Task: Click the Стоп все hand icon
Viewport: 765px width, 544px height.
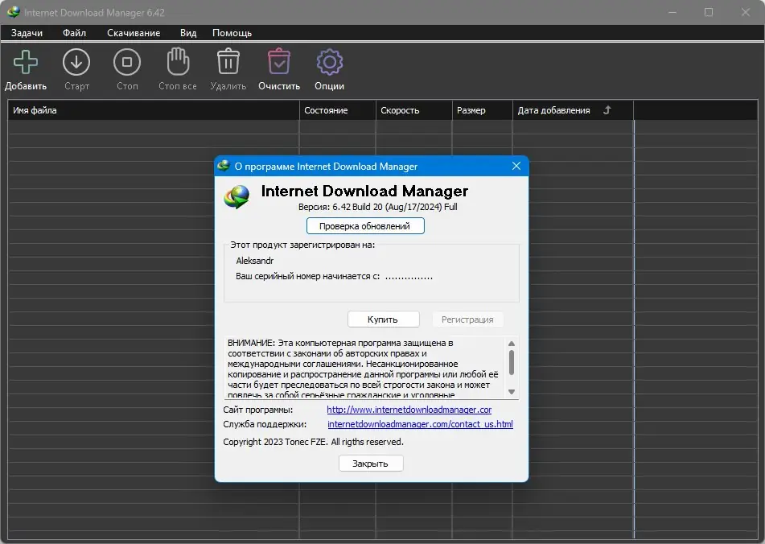Action: pos(177,62)
